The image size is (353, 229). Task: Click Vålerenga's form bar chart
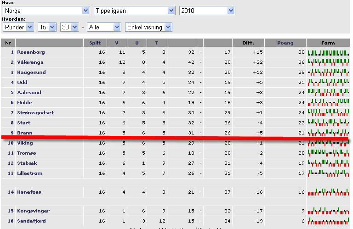point(328,62)
